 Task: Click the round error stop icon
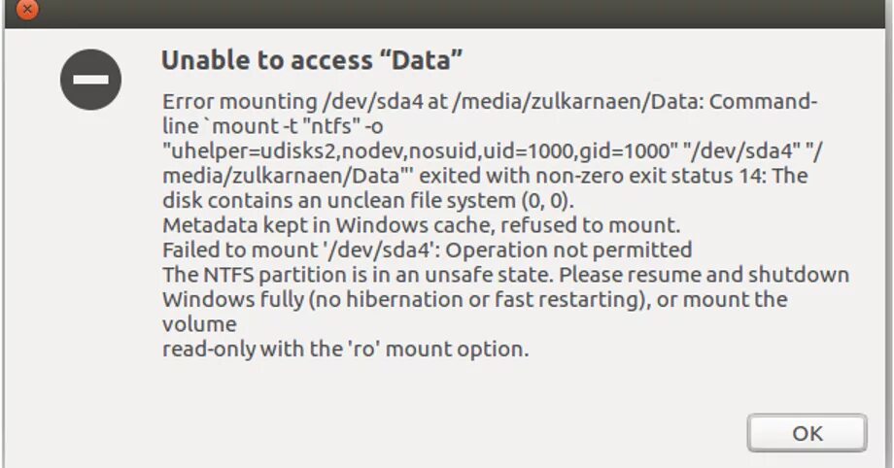click(90, 79)
